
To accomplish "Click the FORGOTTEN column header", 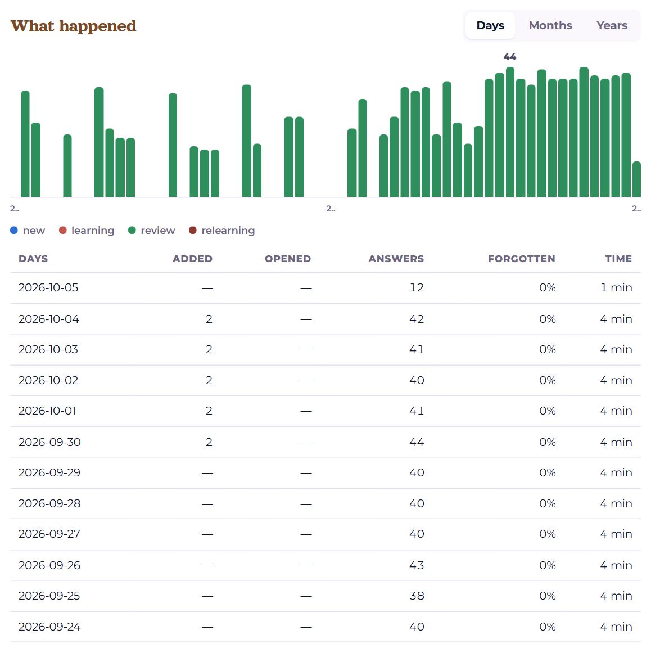I will coord(522,259).
